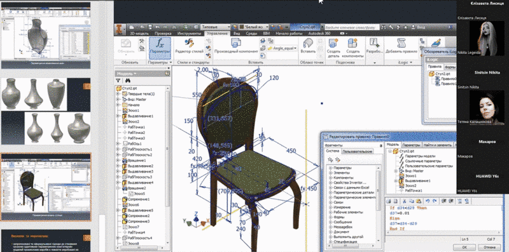The image size is (509, 252).
Task: Switch to Пользовательские snippets tab
Action: pyautogui.click(x=358, y=151)
